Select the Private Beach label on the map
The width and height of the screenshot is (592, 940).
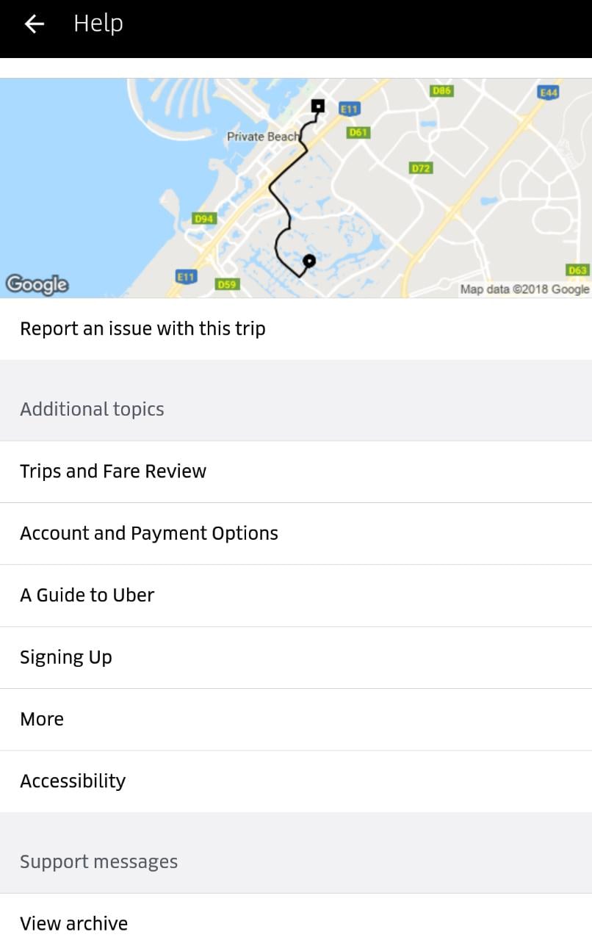pos(263,137)
